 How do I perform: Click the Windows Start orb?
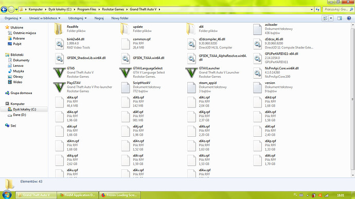coord(7,195)
